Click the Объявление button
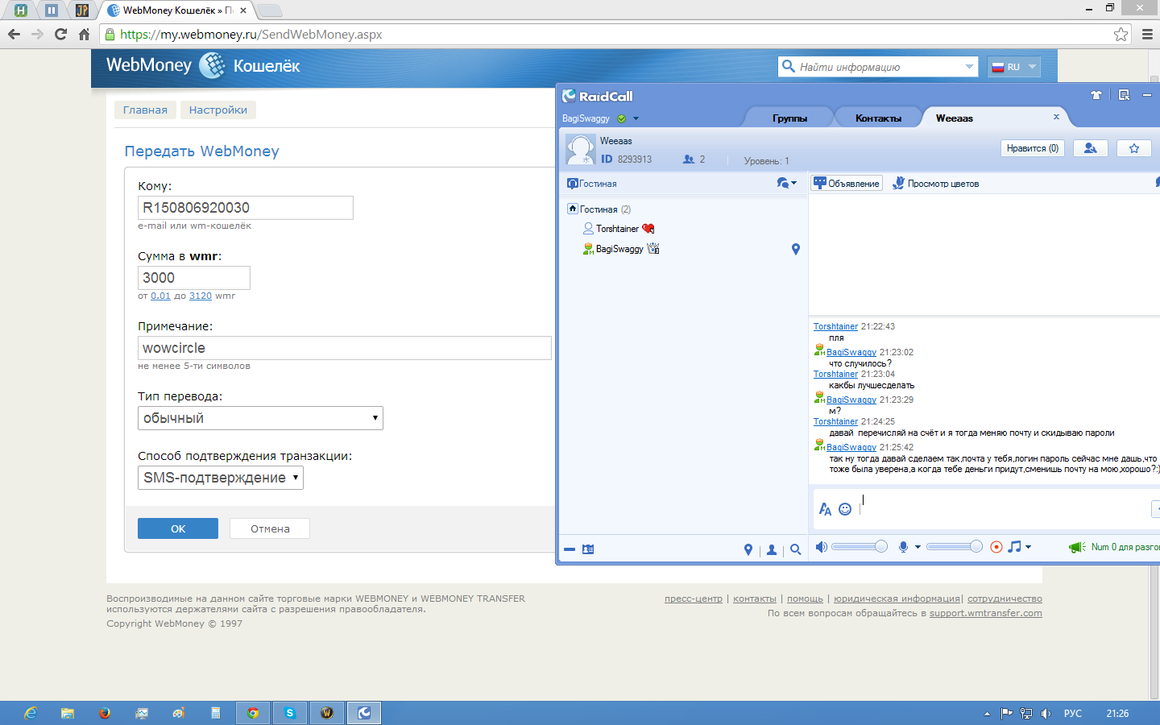The width and height of the screenshot is (1160, 725). [847, 183]
